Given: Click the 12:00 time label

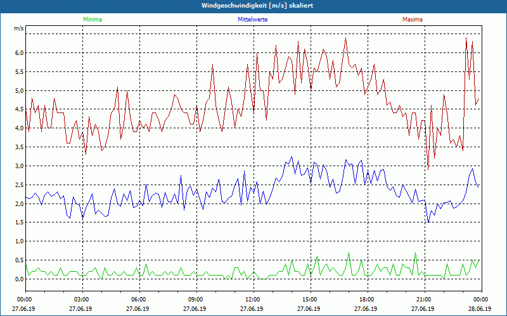Looking at the screenshot, I should [x=252, y=300].
